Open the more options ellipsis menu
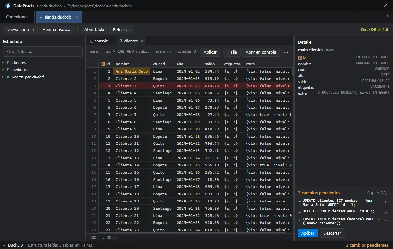 click(x=286, y=52)
